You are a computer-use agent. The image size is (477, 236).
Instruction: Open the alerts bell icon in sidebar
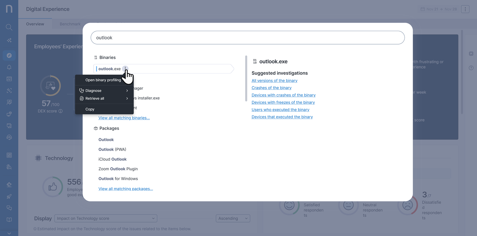(x=9, y=67)
